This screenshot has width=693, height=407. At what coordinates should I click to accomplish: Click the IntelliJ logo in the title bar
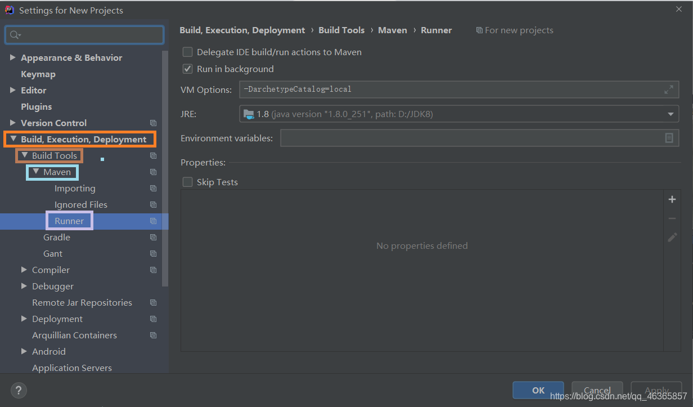click(10, 10)
